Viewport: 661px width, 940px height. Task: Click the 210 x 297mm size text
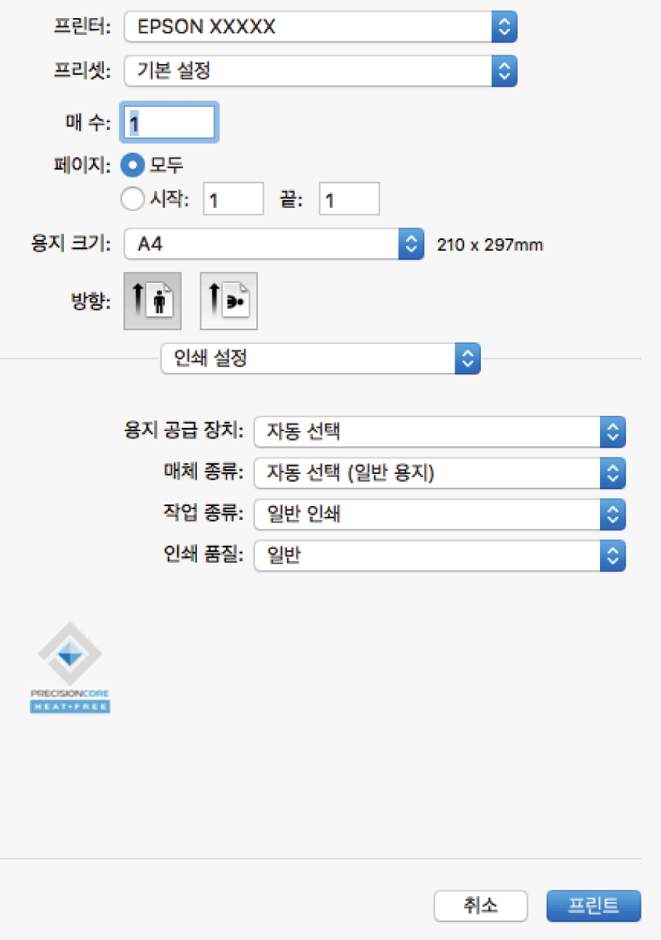pyautogui.click(x=490, y=245)
